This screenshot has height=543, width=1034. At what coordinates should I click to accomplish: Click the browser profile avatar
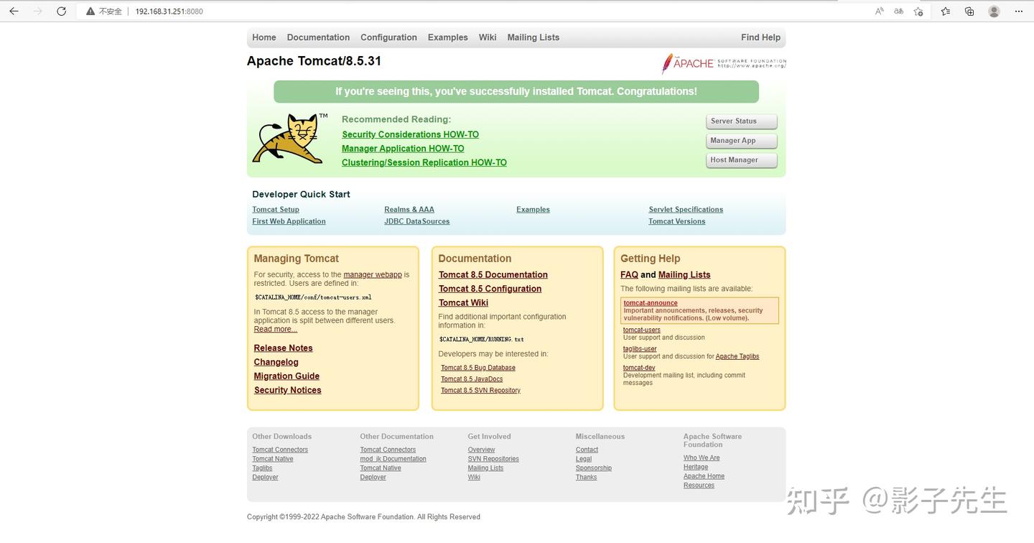tap(993, 11)
